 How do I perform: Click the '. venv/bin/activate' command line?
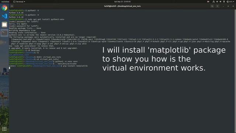[43, 64]
